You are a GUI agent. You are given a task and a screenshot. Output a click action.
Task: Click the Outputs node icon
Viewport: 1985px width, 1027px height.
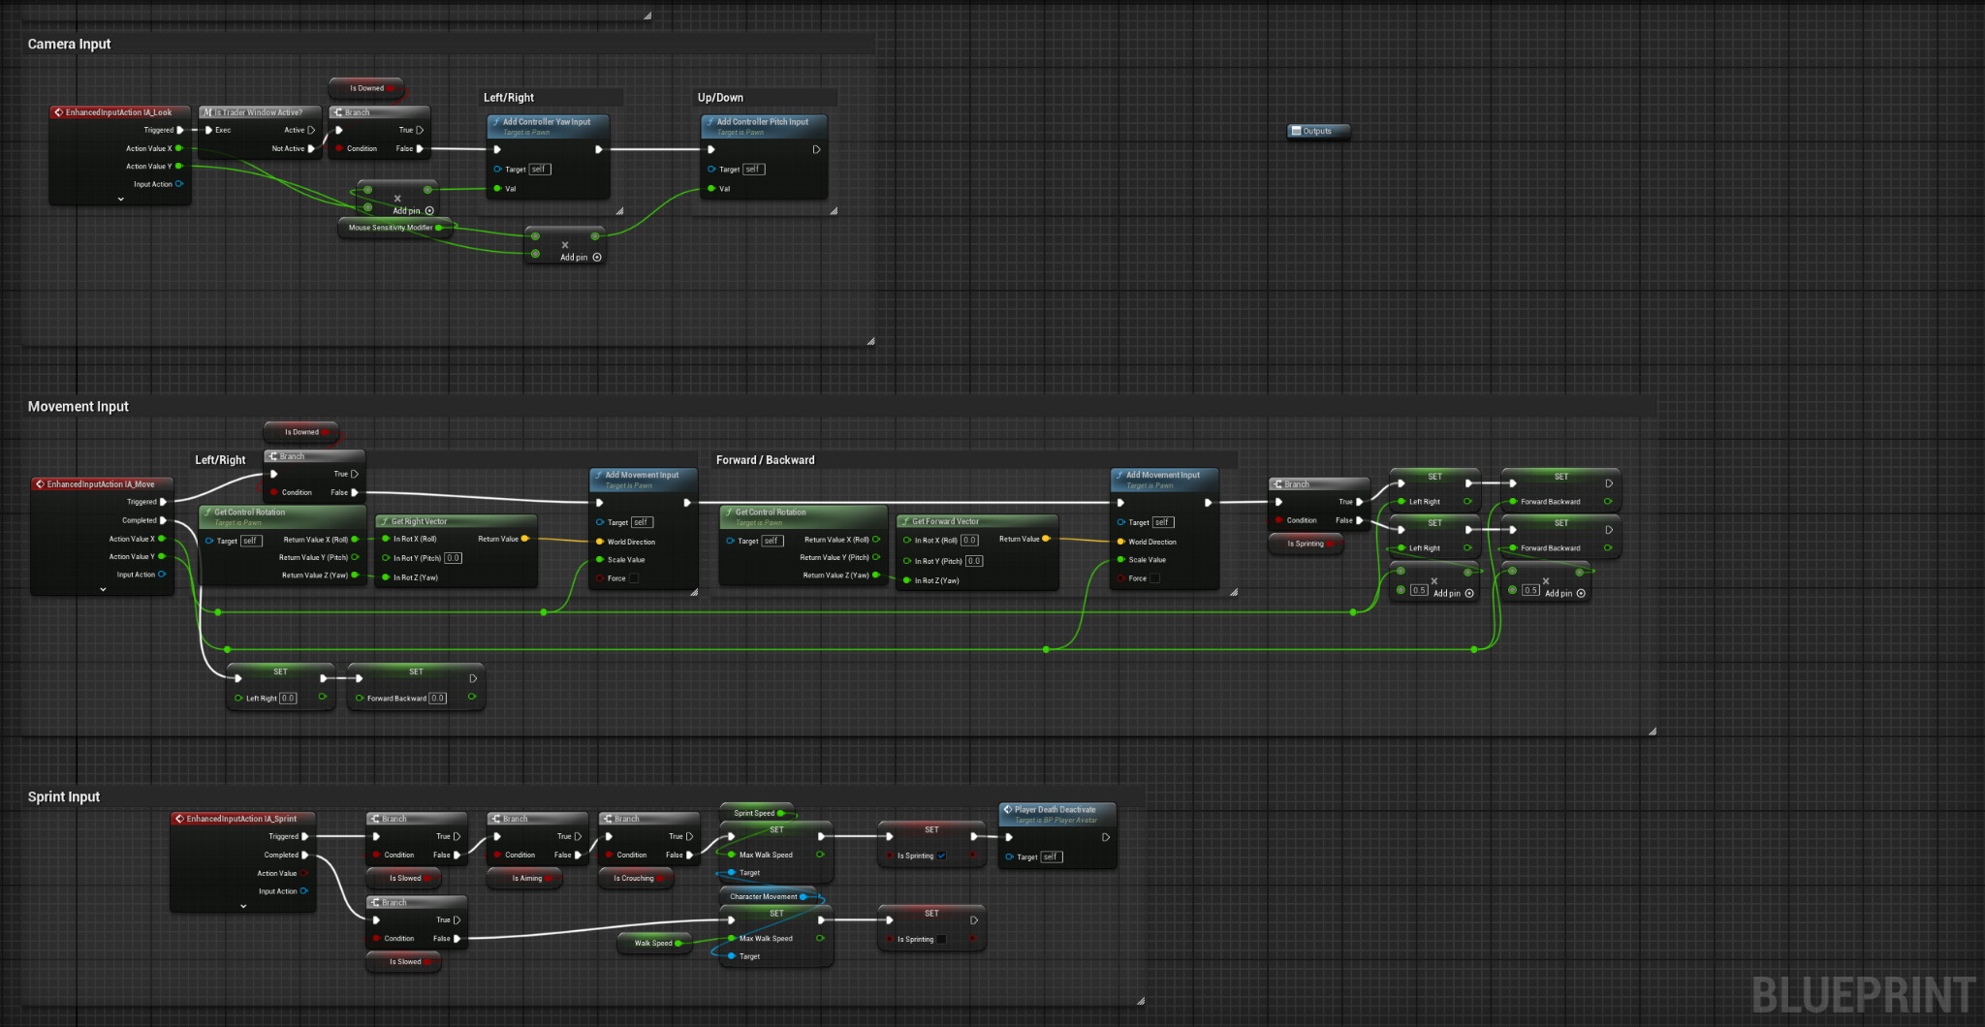tap(1296, 131)
